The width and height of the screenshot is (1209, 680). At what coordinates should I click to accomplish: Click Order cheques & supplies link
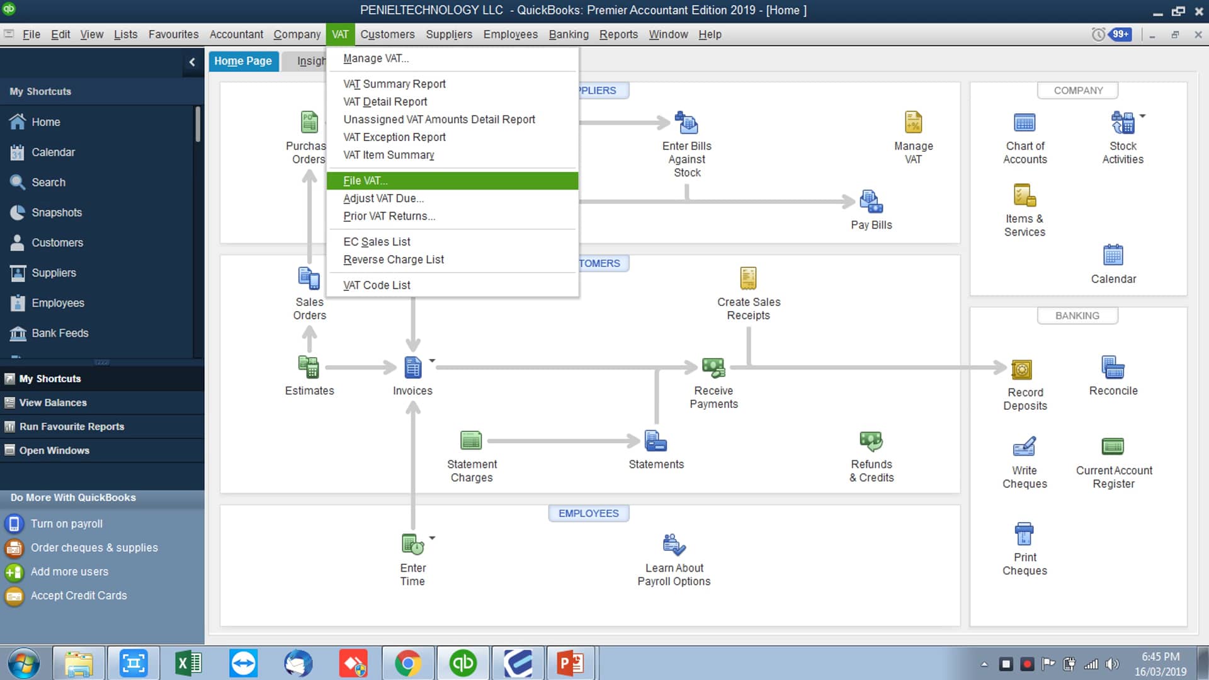94,547
